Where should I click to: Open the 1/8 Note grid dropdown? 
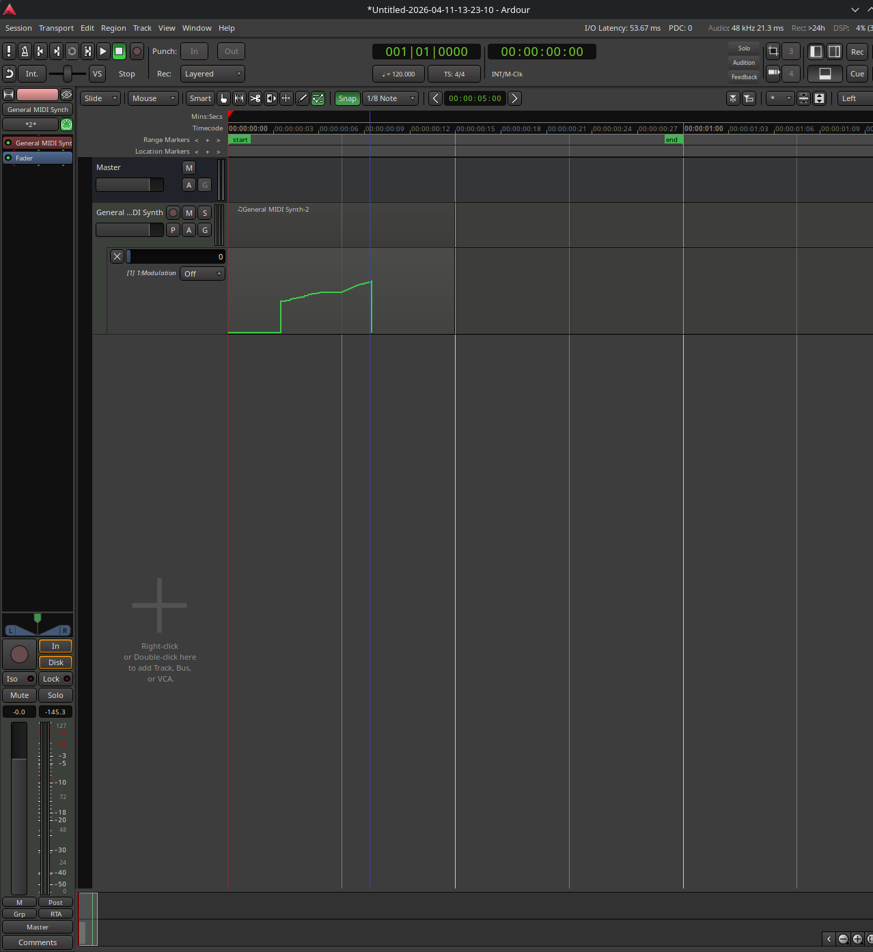391,98
